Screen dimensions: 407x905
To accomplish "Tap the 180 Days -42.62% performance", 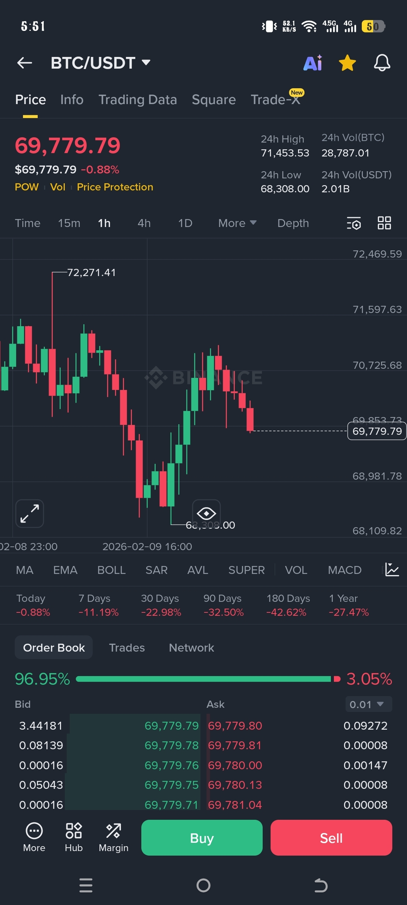I will pos(288,605).
